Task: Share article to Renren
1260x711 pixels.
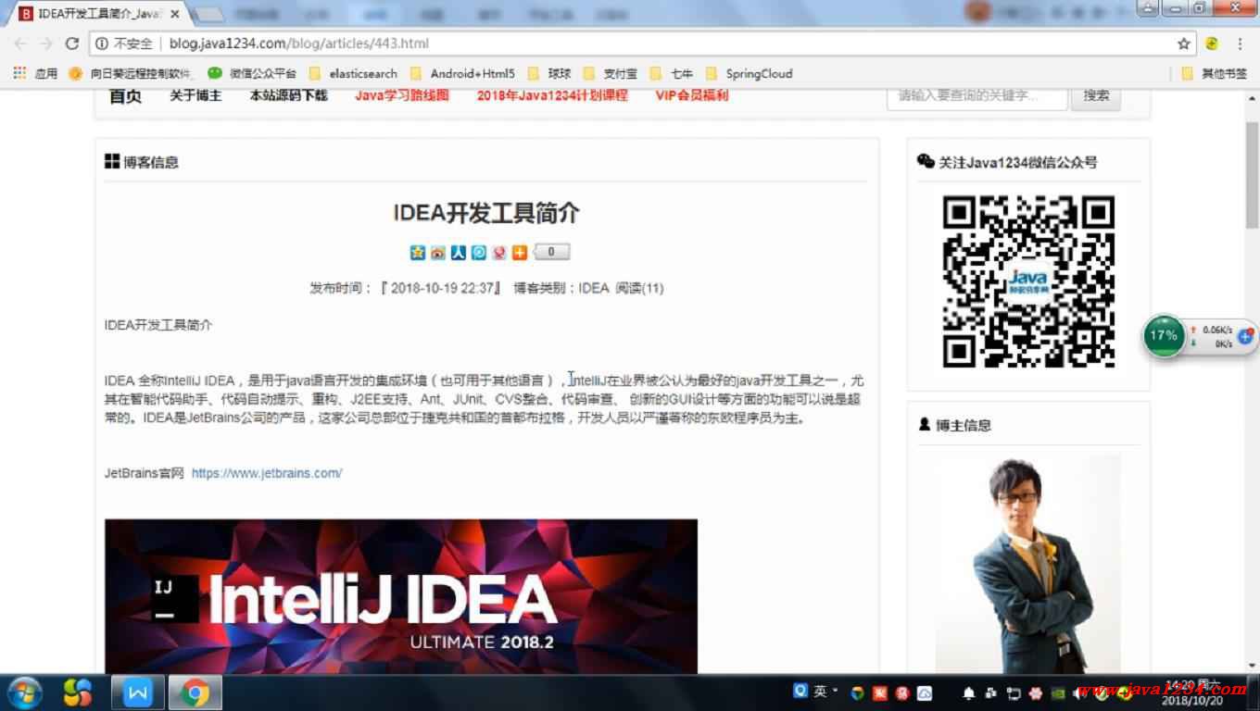Action: [x=459, y=252]
